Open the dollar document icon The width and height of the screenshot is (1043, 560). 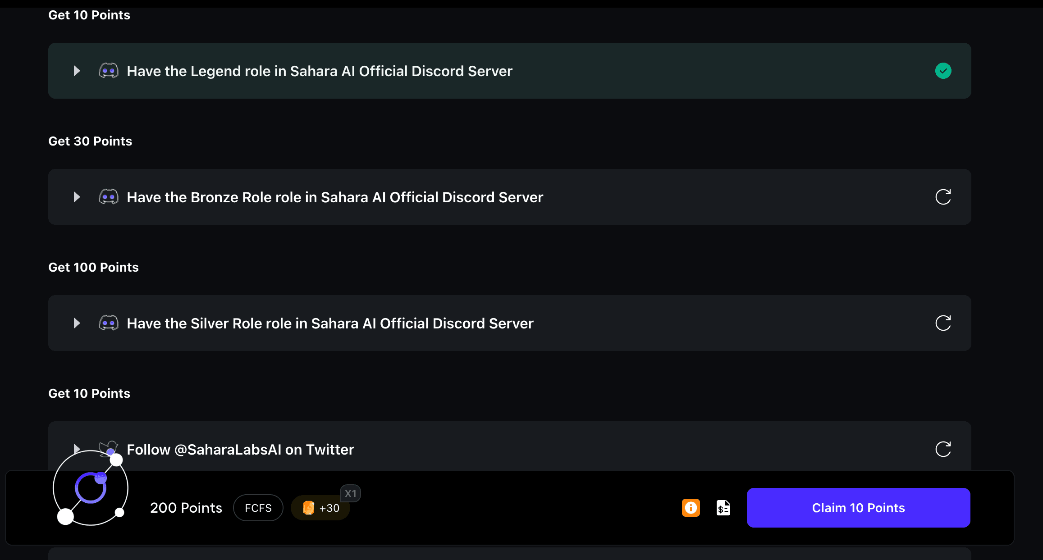(723, 508)
